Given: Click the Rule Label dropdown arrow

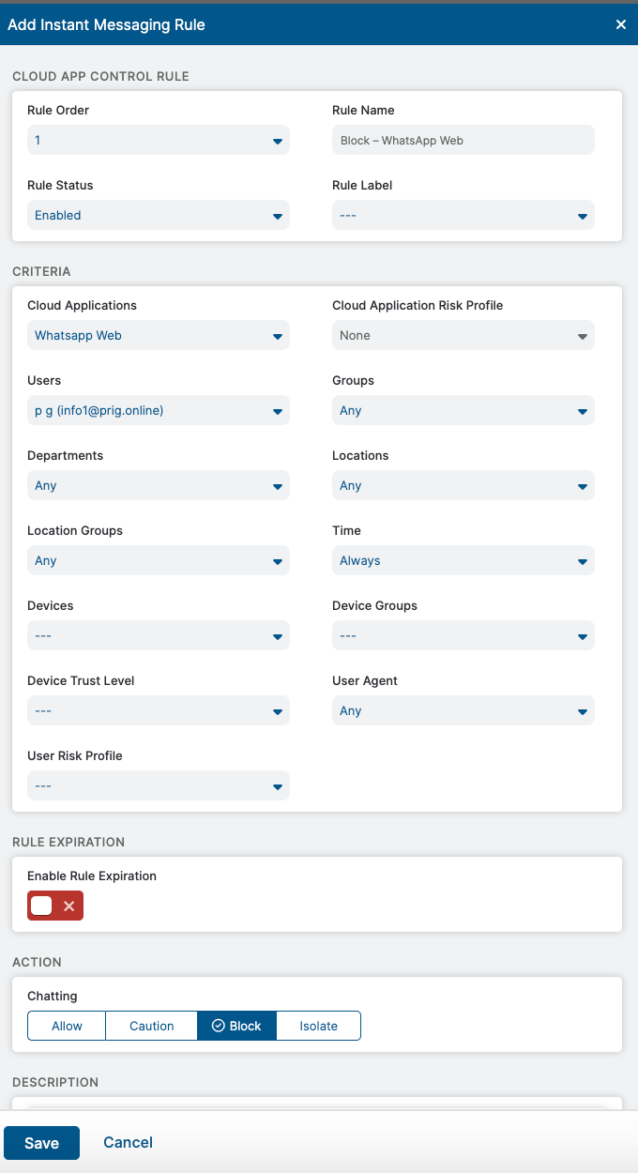Looking at the screenshot, I should point(583,217).
